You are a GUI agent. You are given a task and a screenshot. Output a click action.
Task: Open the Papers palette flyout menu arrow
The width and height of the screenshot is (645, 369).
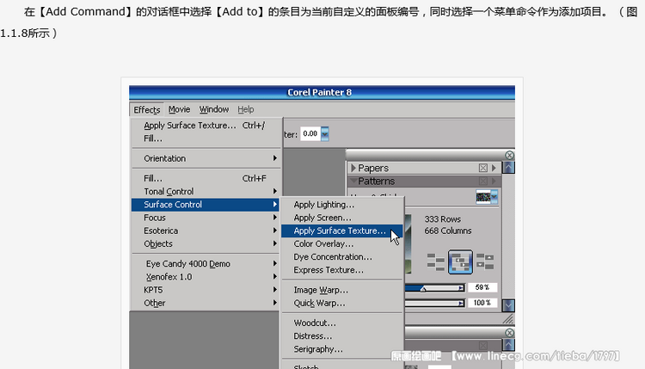[x=494, y=168]
